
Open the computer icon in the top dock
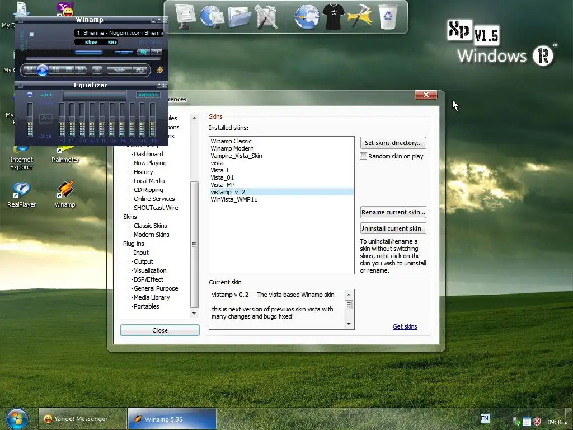click(x=186, y=16)
